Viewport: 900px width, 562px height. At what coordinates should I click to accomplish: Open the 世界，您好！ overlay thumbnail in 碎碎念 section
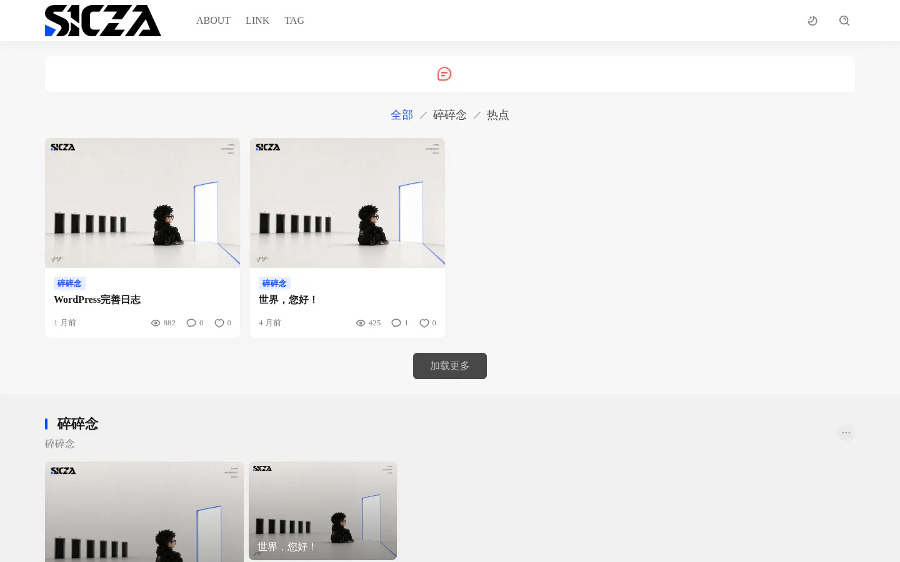322,511
